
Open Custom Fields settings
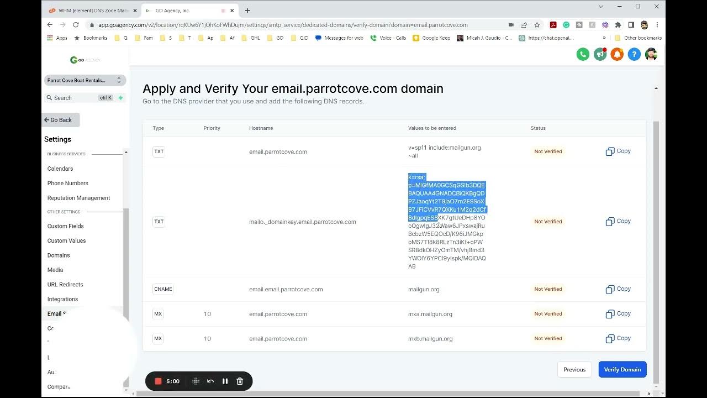[x=65, y=226]
